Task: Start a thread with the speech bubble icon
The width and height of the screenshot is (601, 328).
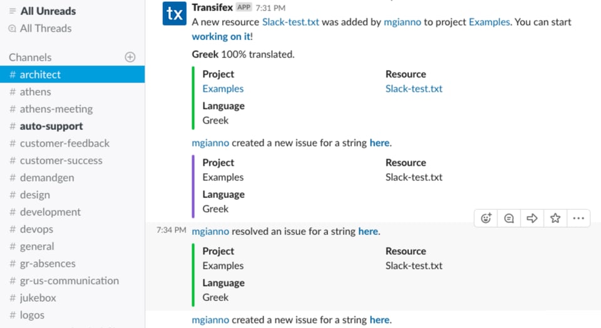Action: pos(509,218)
